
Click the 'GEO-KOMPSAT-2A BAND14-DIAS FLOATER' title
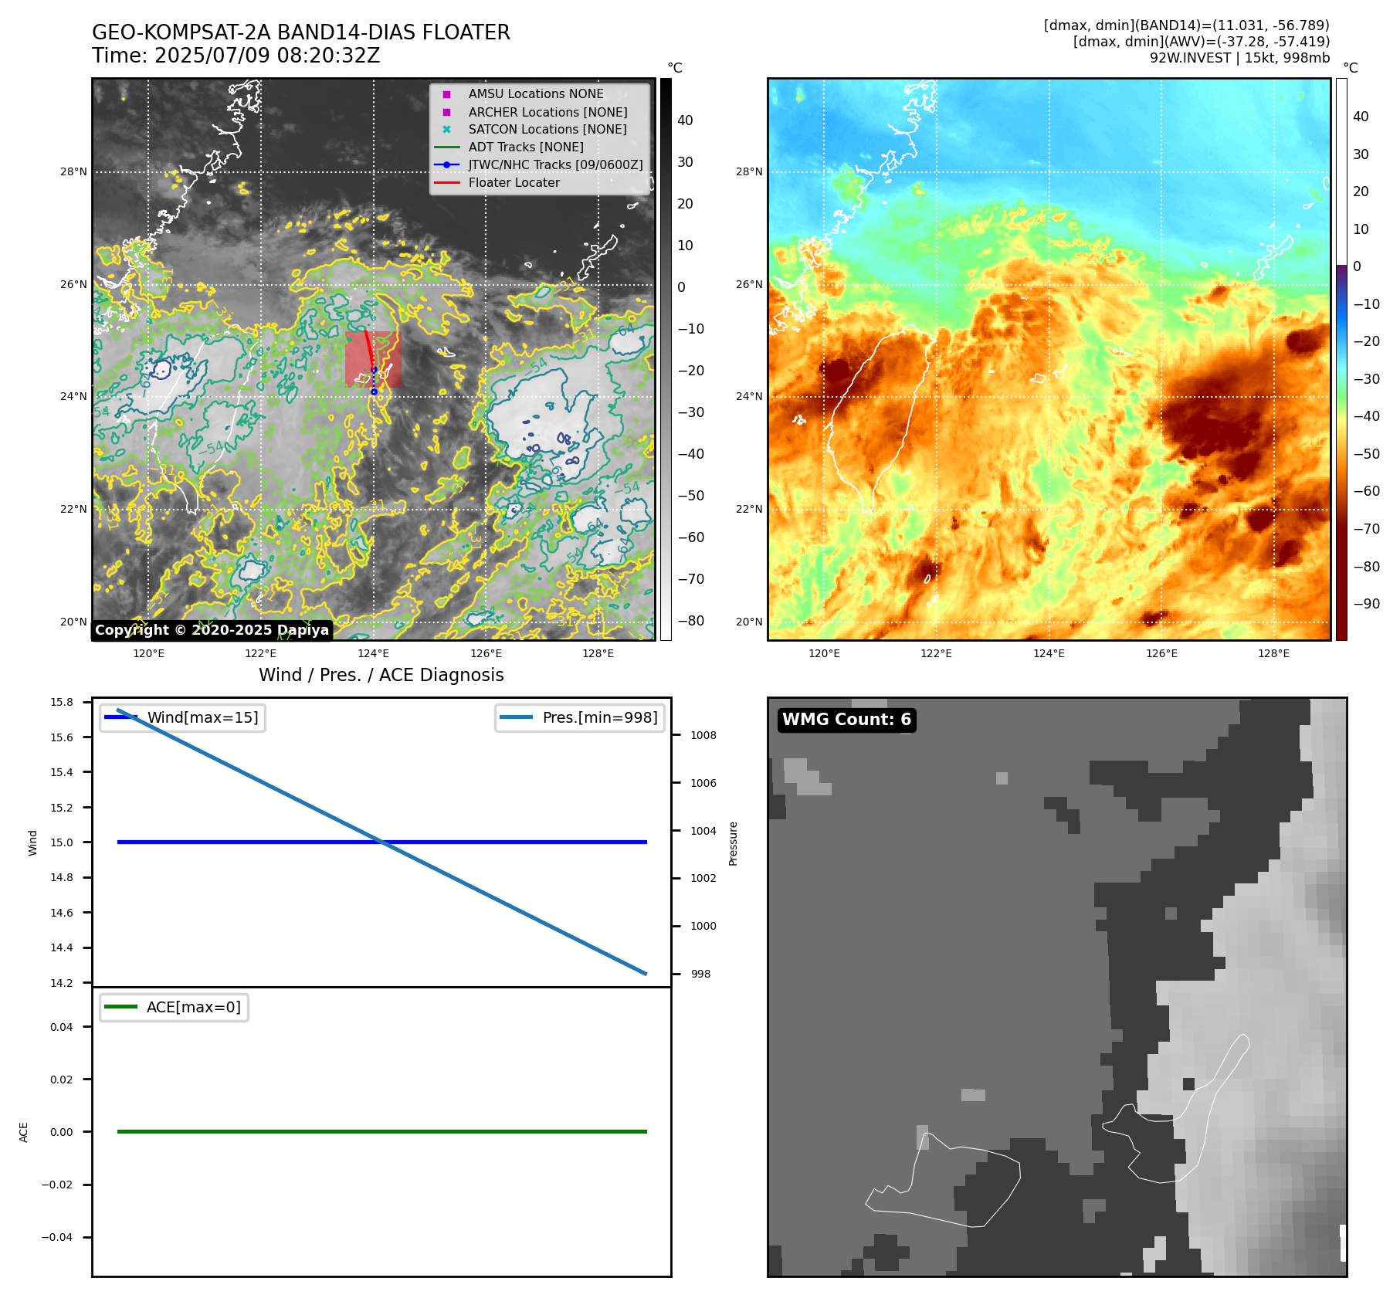(x=301, y=32)
